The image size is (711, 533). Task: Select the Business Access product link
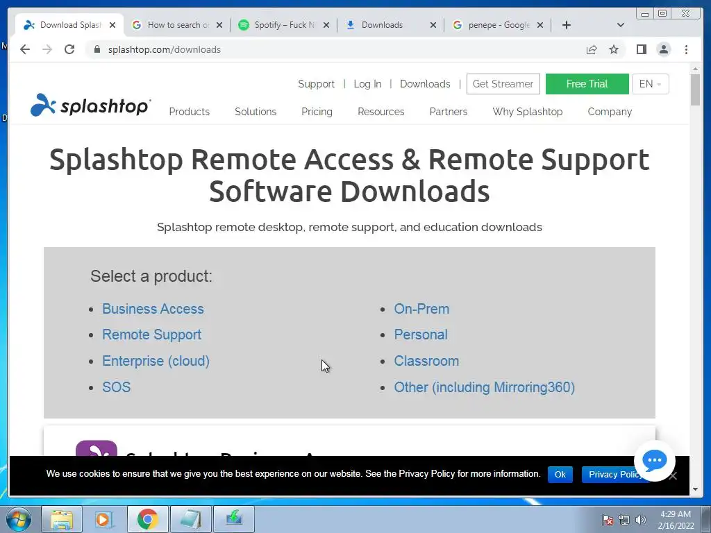(x=153, y=309)
